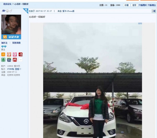
Task: Click the Auto China badge icon
Action: pos(9,60)
